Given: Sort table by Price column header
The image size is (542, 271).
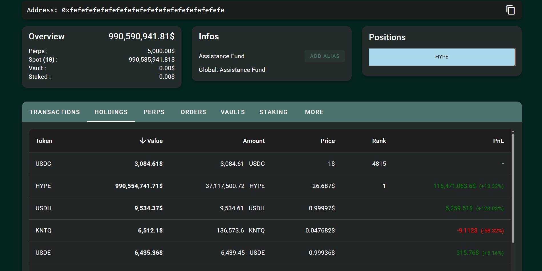Looking at the screenshot, I should click(x=327, y=141).
